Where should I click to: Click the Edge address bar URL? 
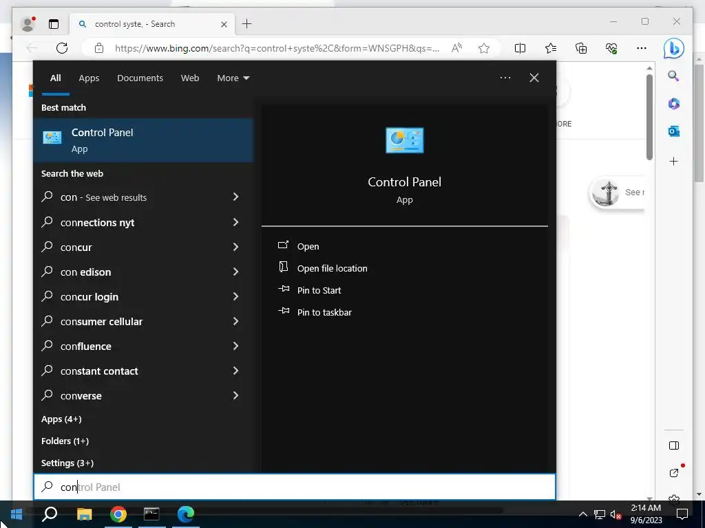click(277, 48)
